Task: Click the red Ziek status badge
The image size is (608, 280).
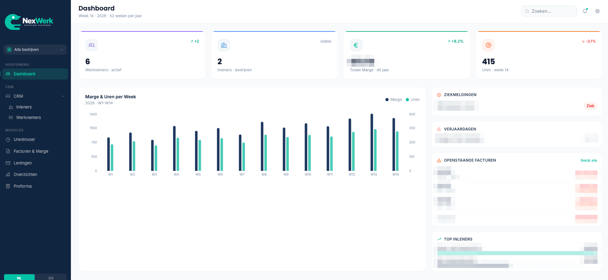Action: click(590, 106)
